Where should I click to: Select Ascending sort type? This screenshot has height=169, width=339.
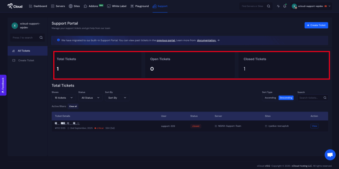tap(270, 98)
